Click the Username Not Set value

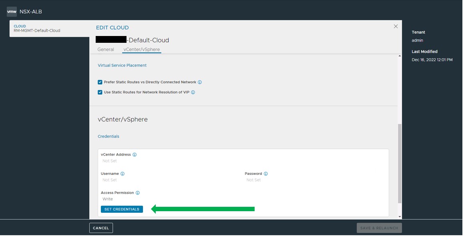click(109, 180)
